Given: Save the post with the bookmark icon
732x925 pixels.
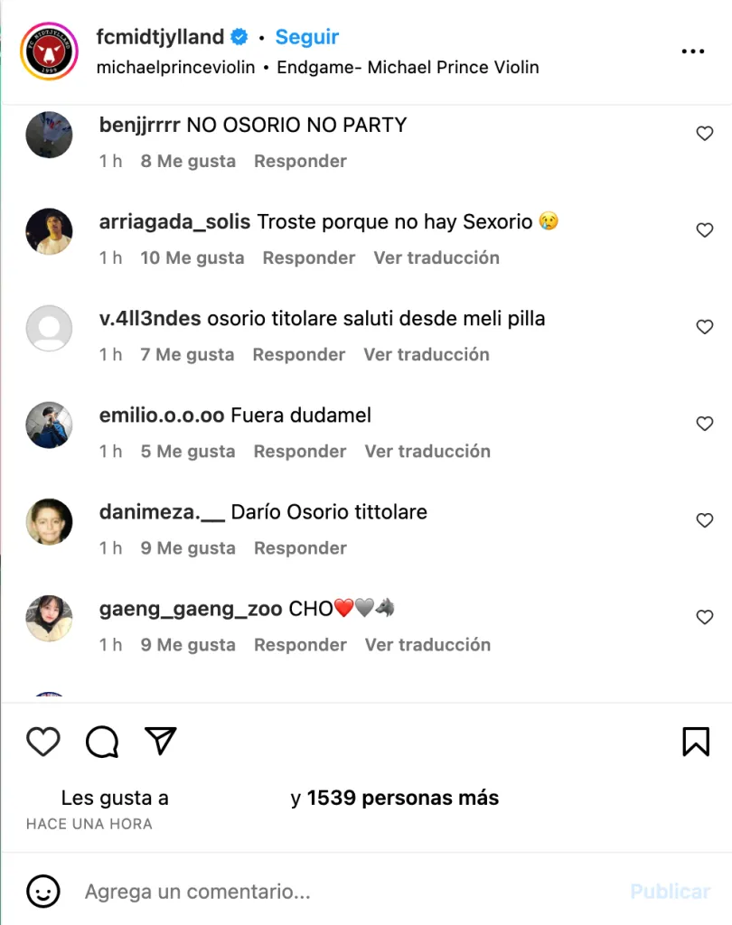Looking at the screenshot, I should click(695, 742).
